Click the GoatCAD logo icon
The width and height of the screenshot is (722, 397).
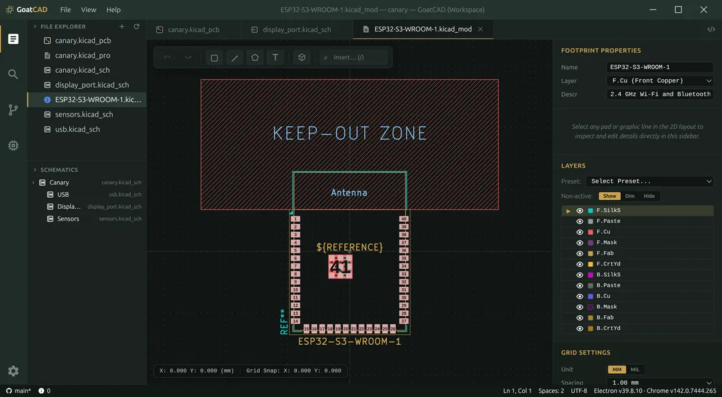tap(9, 10)
